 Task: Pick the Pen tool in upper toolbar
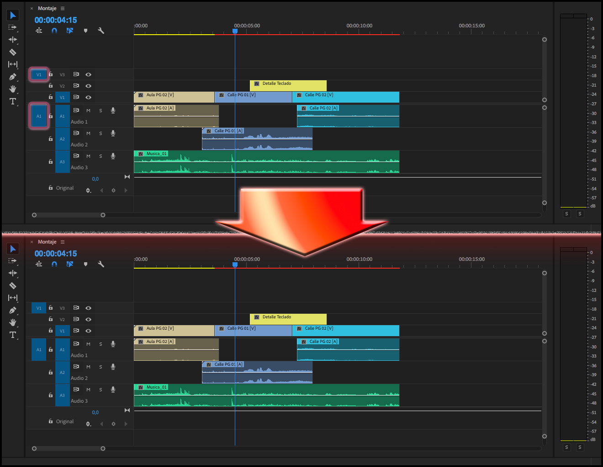point(13,77)
